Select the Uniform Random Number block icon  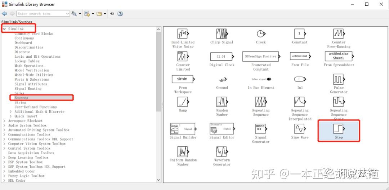click(183, 151)
